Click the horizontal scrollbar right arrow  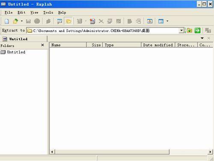tap(210, 152)
